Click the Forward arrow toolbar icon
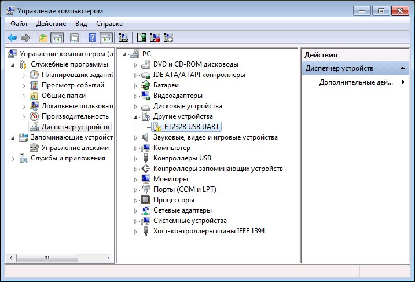The height and width of the screenshot is (282, 415). [25, 38]
